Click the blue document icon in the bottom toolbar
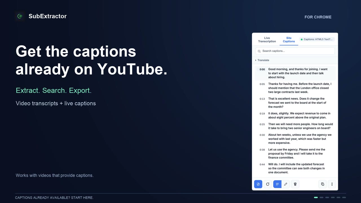The height and width of the screenshot is (203, 361). pyautogui.click(x=258, y=184)
